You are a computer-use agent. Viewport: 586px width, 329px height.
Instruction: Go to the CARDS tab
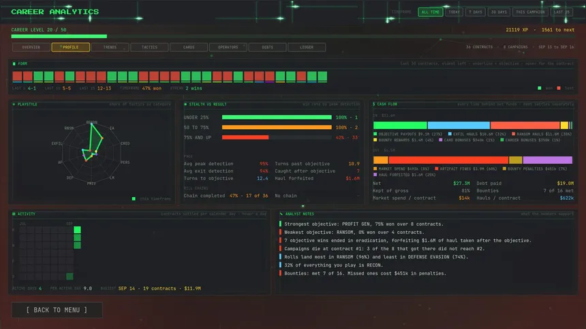[x=189, y=48]
